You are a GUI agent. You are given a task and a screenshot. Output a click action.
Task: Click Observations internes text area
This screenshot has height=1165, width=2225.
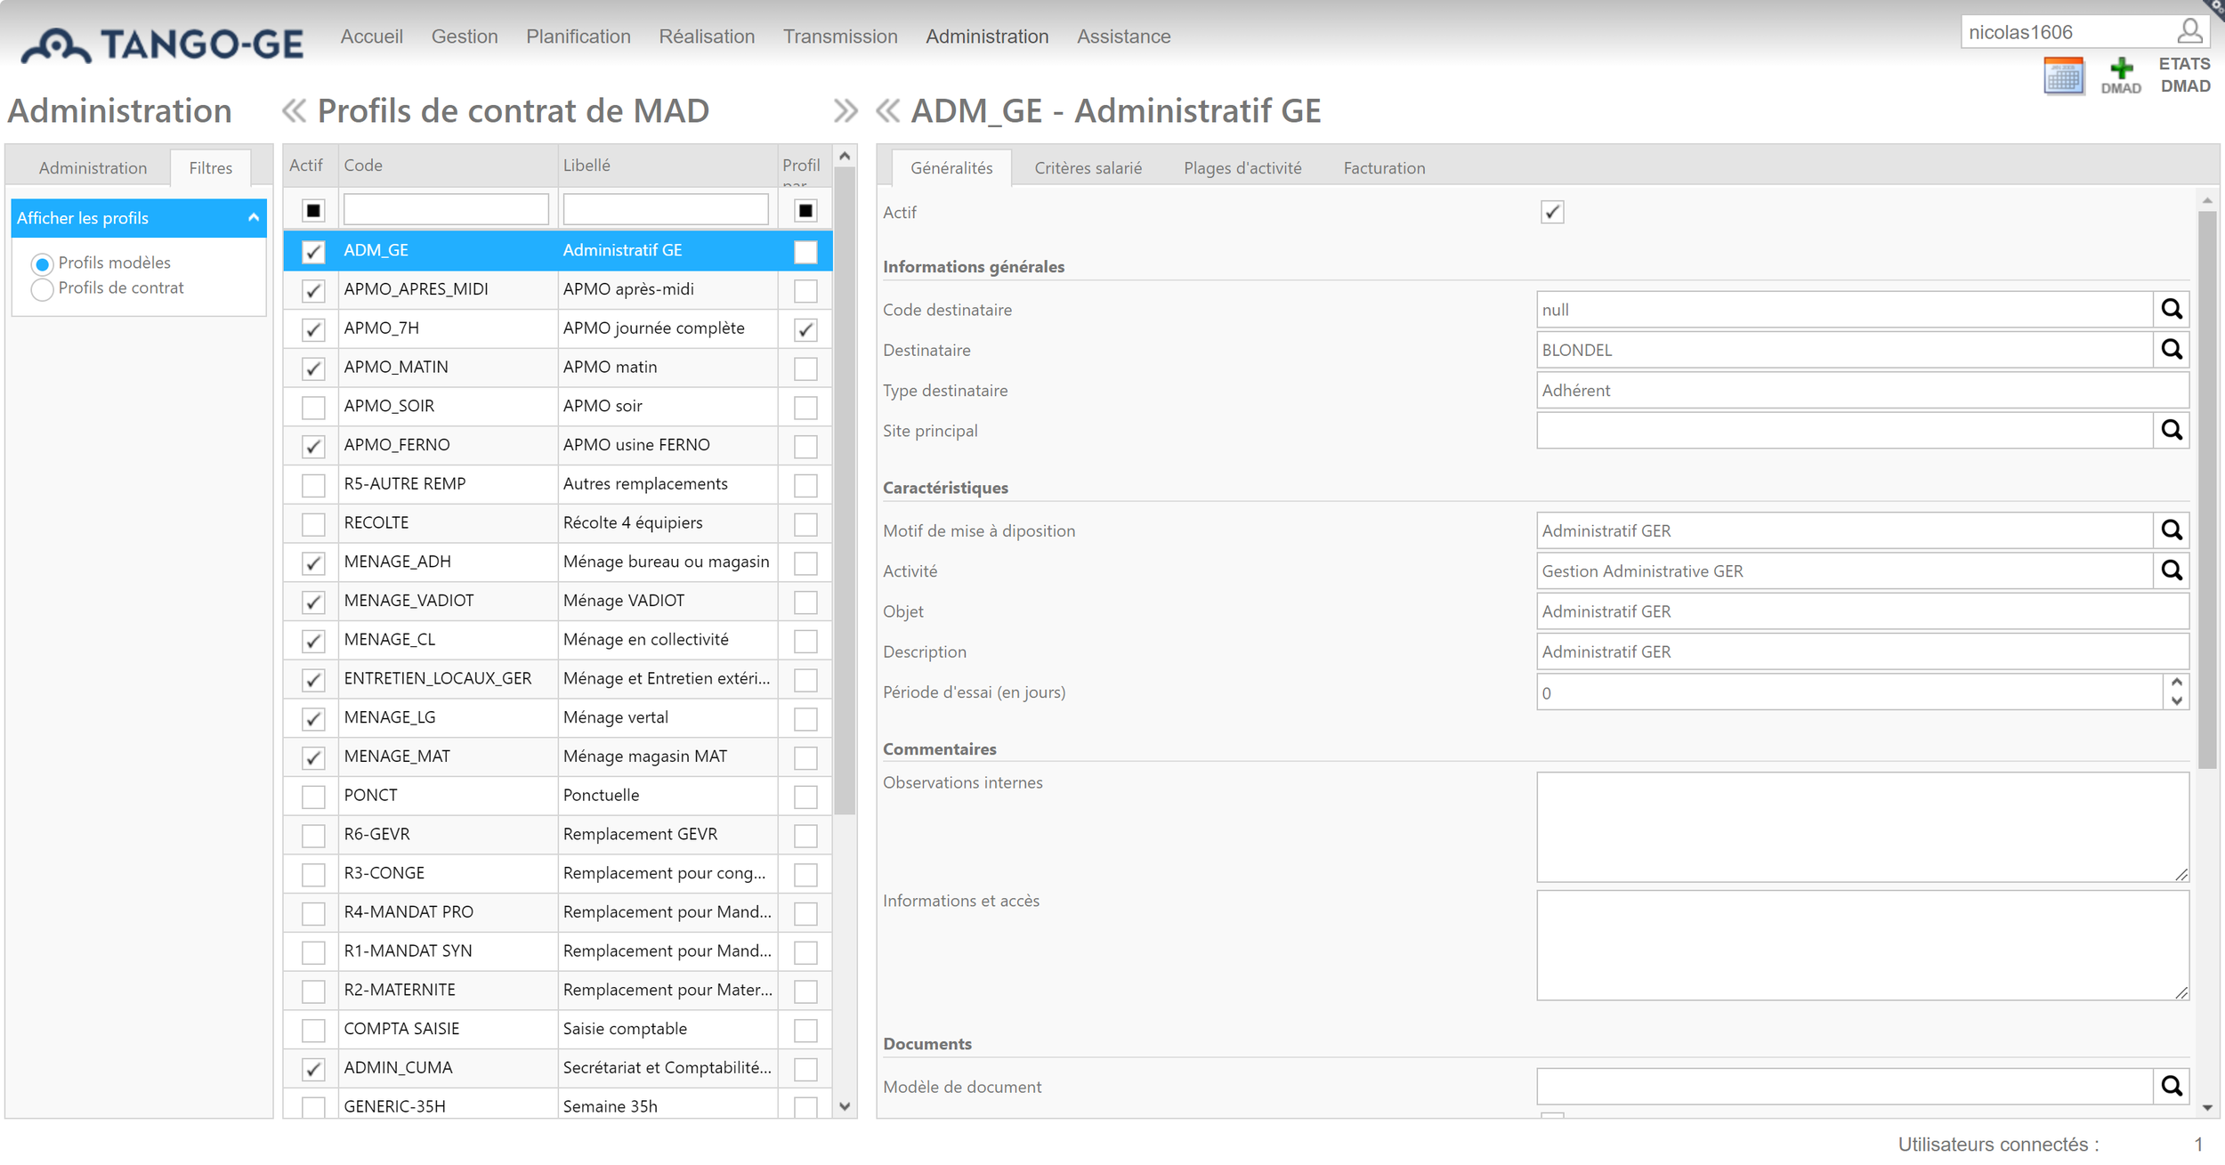tap(1862, 827)
